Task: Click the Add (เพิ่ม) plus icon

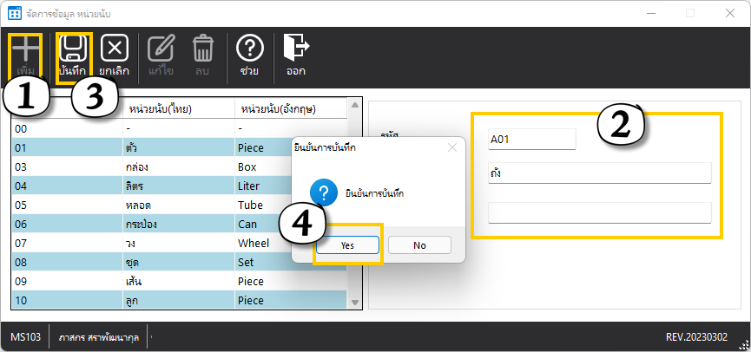Action: pyautogui.click(x=30, y=49)
